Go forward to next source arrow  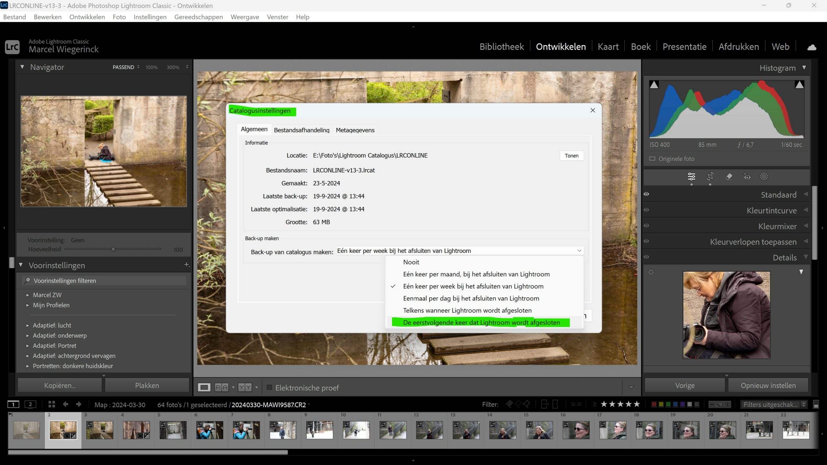[79, 404]
